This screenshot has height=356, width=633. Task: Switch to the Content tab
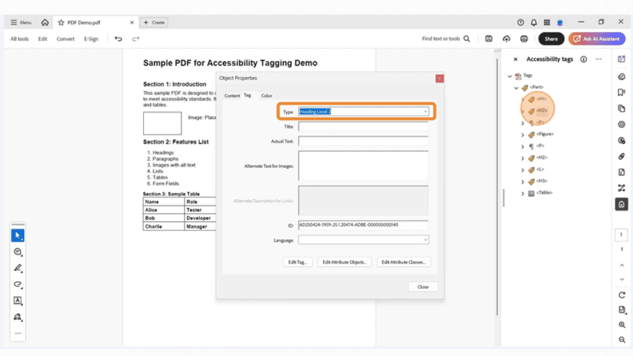click(232, 95)
